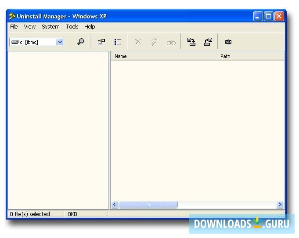This screenshot has width=299, height=238.
Task: Click the horizontal scrollbar thumb
Action: click(x=148, y=205)
